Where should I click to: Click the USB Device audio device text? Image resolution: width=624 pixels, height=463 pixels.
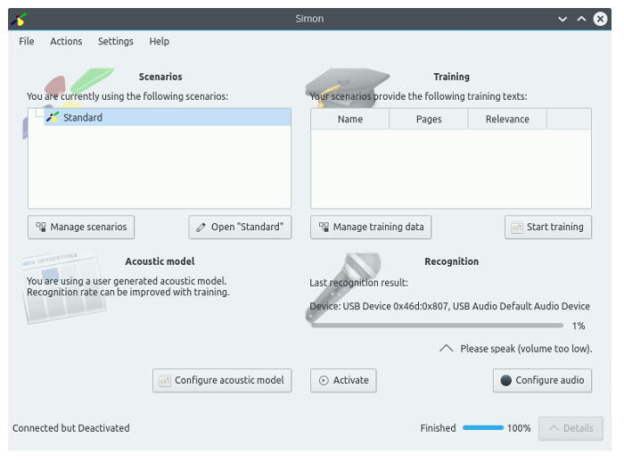click(449, 306)
